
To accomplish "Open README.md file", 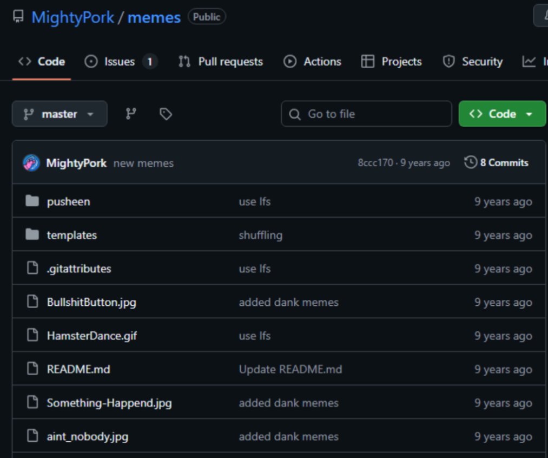I will tap(78, 369).
